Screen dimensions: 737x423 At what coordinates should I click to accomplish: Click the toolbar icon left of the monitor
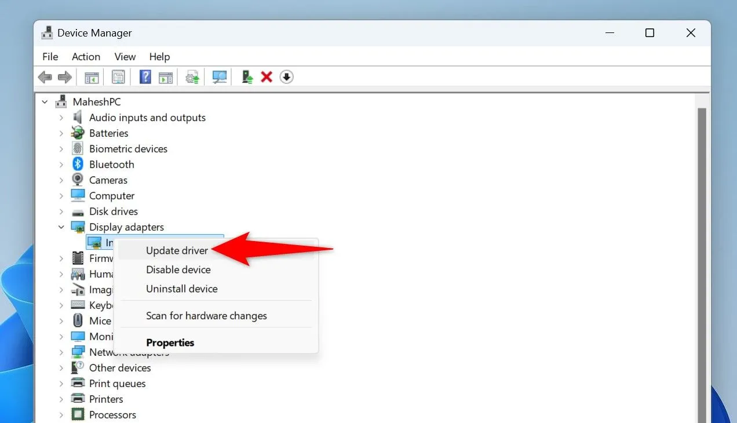(192, 76)
